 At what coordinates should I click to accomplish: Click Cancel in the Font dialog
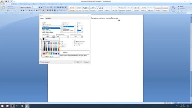pyautogui.click(x=86, y=62)
